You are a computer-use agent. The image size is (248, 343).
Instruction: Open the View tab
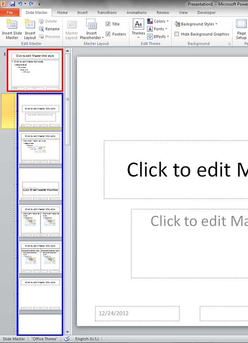click(x=183, y=13)
